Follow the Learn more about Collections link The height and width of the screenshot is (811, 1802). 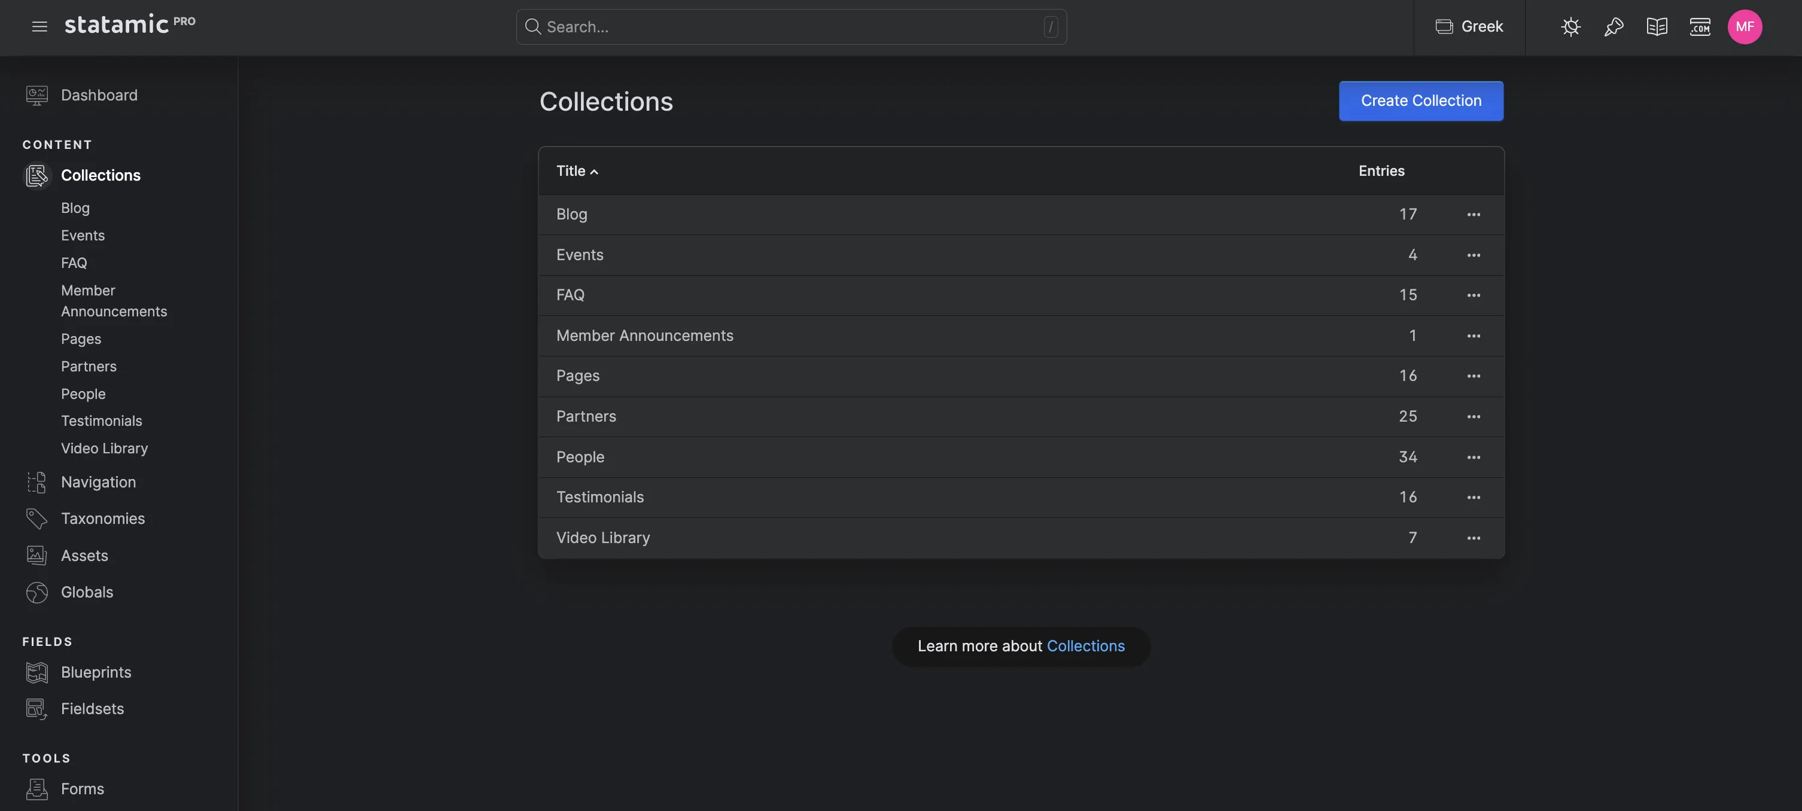1086,646
